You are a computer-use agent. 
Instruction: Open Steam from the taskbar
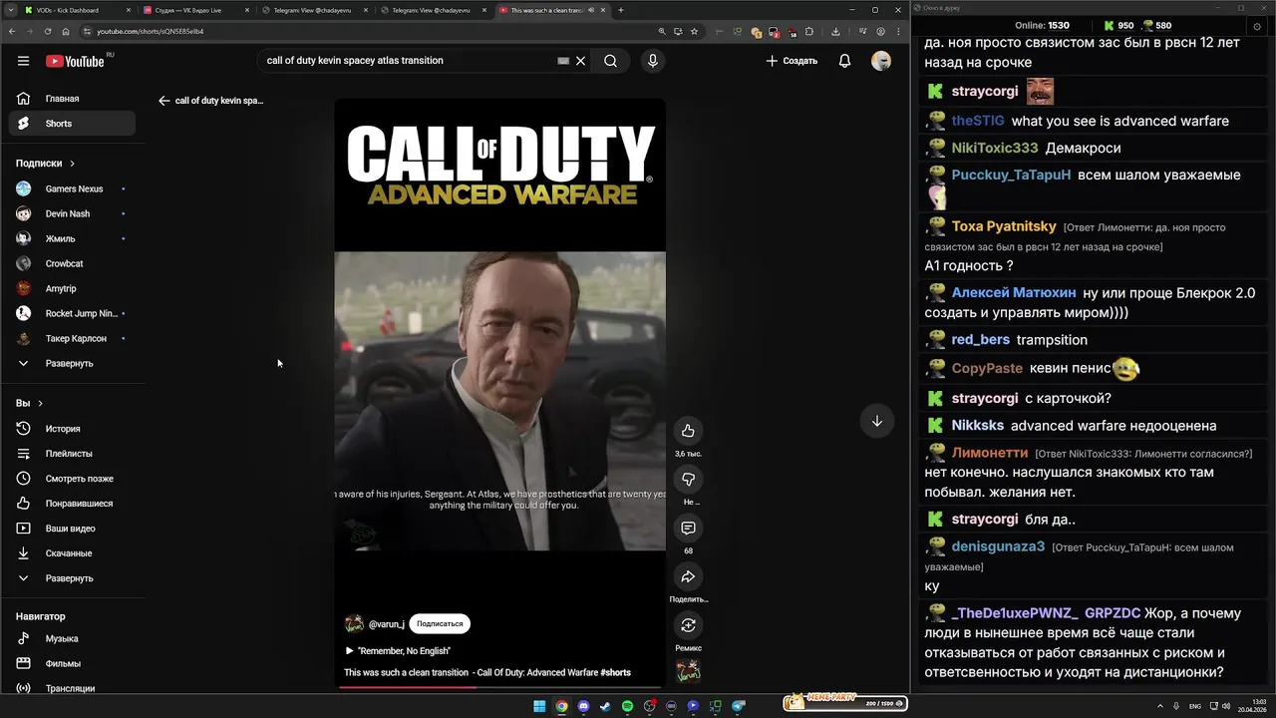pyautogui.click(x=605, y=706)
